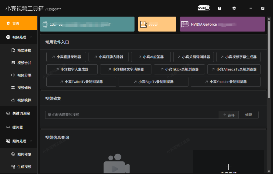The image size is (273, 174).
Task: Click the CPU chip icon
Action: click(x=45, y=24)
